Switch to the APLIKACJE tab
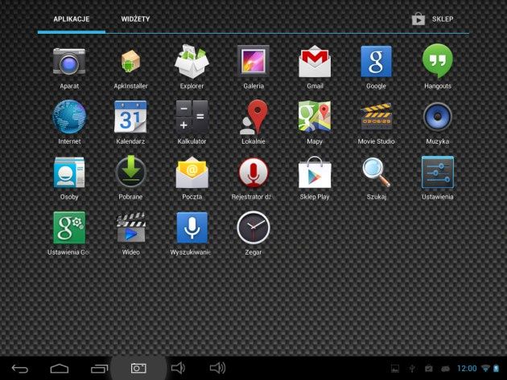The height and width of the screenshot is (380, 507). pos(72,19)
